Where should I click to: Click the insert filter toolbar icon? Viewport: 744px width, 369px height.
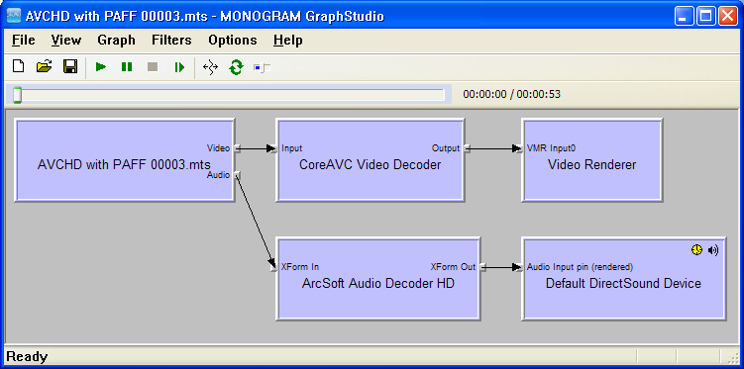tap(262, 68)
